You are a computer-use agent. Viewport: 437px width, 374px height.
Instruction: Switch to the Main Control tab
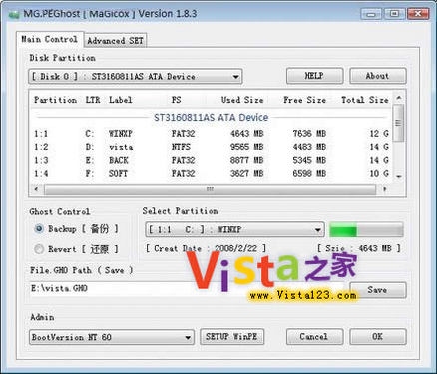[50, 40]
